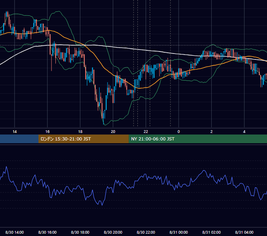This screenshot has height=236, width=267.
Task: Select the blue session segment before ロンドン
Action: pyautogui.click(x=19, y=139)
